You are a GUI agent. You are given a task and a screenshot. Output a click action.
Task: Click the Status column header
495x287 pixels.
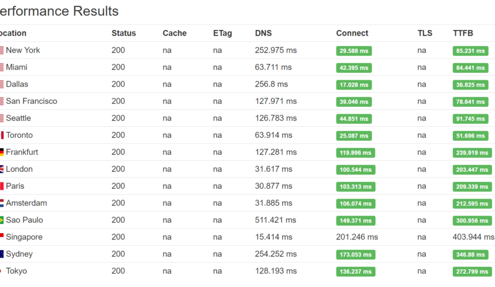[123, 33]
